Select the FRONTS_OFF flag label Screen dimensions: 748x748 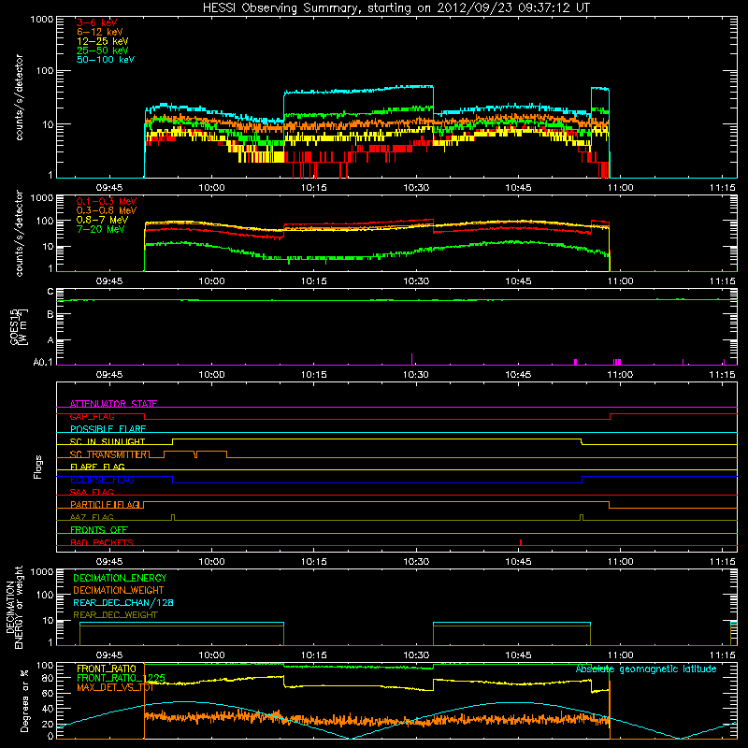click(99, 530)
